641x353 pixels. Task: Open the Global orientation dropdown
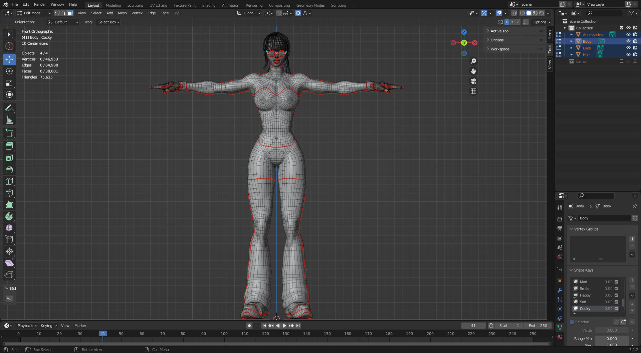(x=249, y=13)
